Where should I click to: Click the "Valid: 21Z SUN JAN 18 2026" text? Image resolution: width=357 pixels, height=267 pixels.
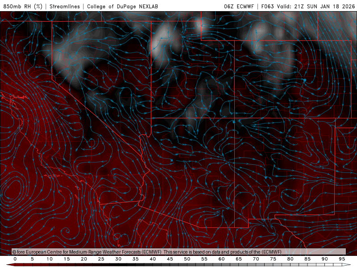click(316, 6)
